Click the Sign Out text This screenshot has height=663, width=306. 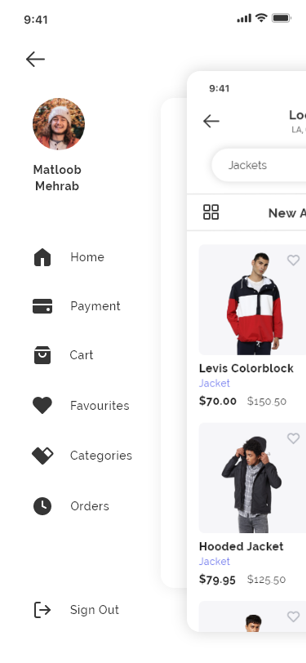coord(95,610)
